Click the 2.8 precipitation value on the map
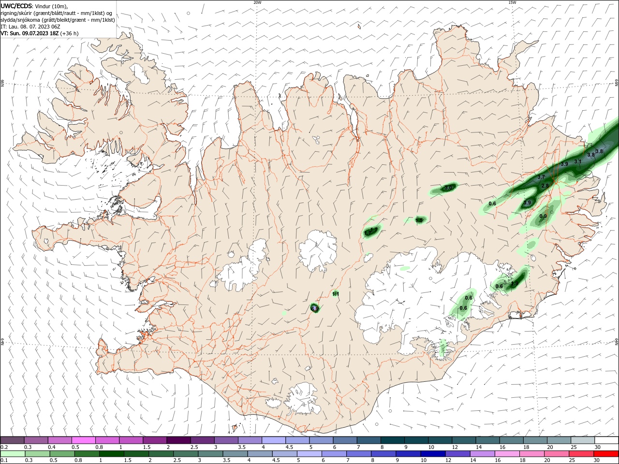Image resolution: width=619 pixels, height=464 pixels. tap(545, 186)
